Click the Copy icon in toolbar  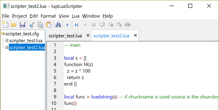pyautogui.click(x=40, y=25)
